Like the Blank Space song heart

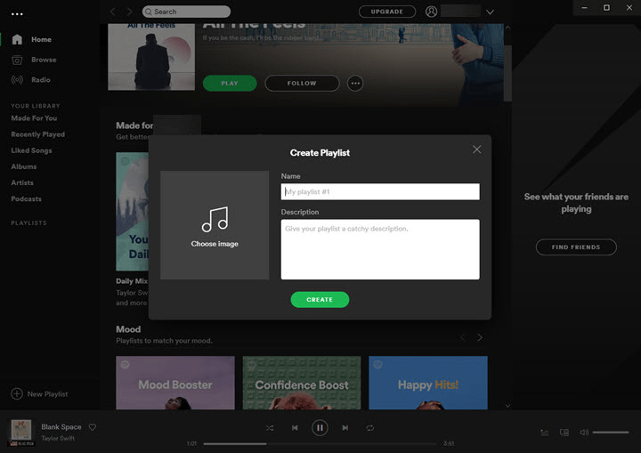coord(93,427)
